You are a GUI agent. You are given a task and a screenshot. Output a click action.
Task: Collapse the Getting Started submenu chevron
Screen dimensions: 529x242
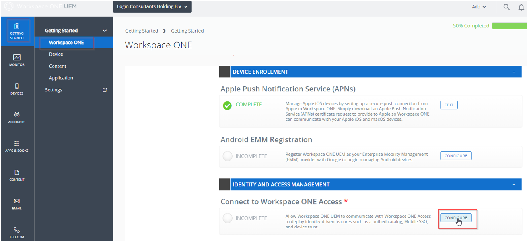click(105, 30)
